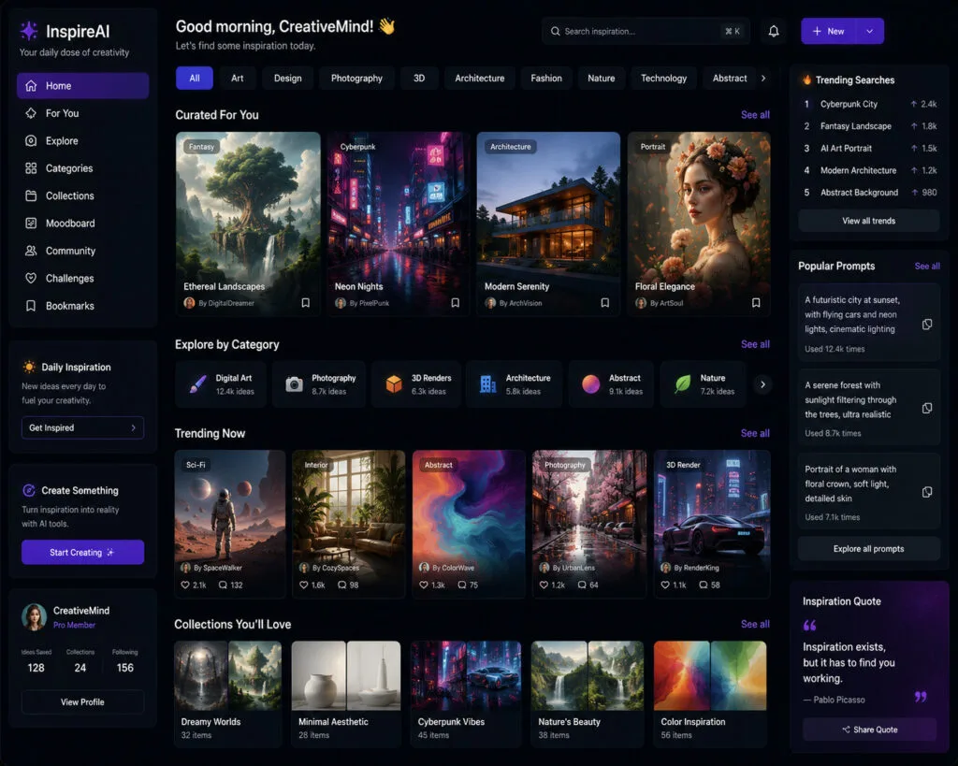Focus the Search inspiration field
958x766 pixels.
[646, 31]
